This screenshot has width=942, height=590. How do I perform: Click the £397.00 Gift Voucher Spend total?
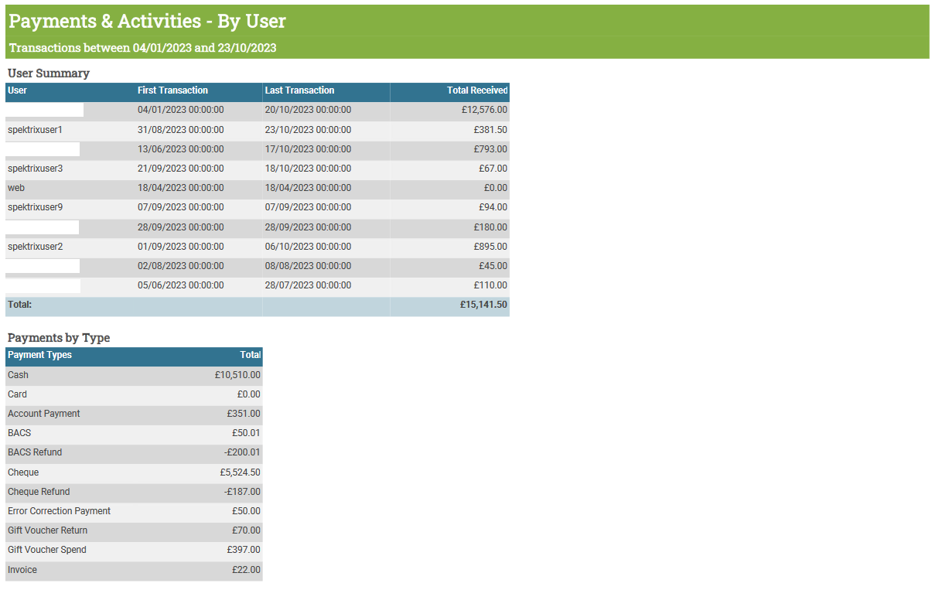point(244,550)
